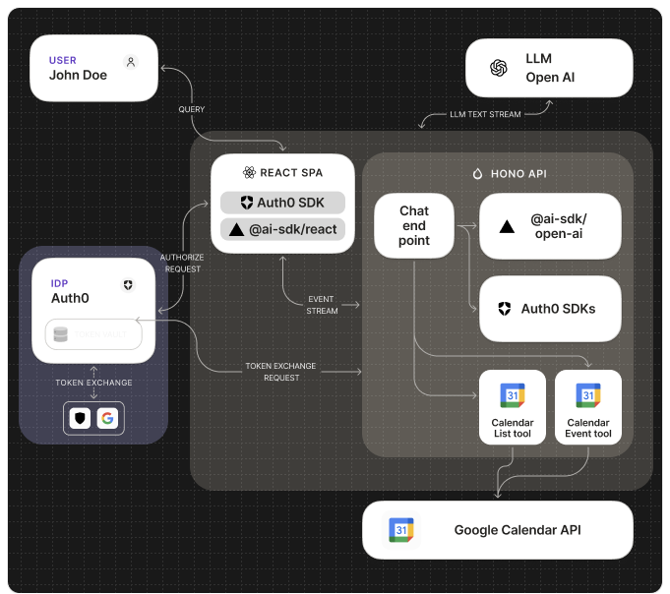670x594 pixels.
Task: Click the shield icon in Auth0 SDK pill
Action: click(x=247, y=203)
